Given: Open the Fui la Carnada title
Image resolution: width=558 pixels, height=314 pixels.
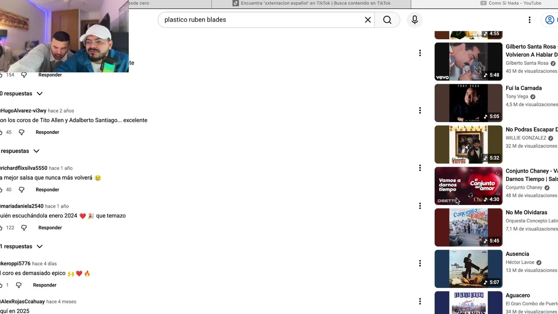Looking at the screenshot, I should (524, 88).
